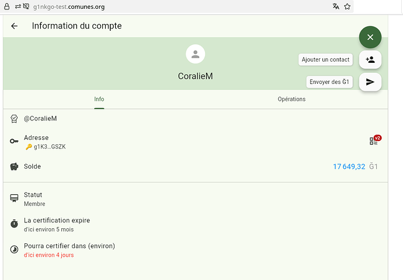Click the certification expiry timer icon
Screen dimensions: 403x280
(x=15, y=224)
